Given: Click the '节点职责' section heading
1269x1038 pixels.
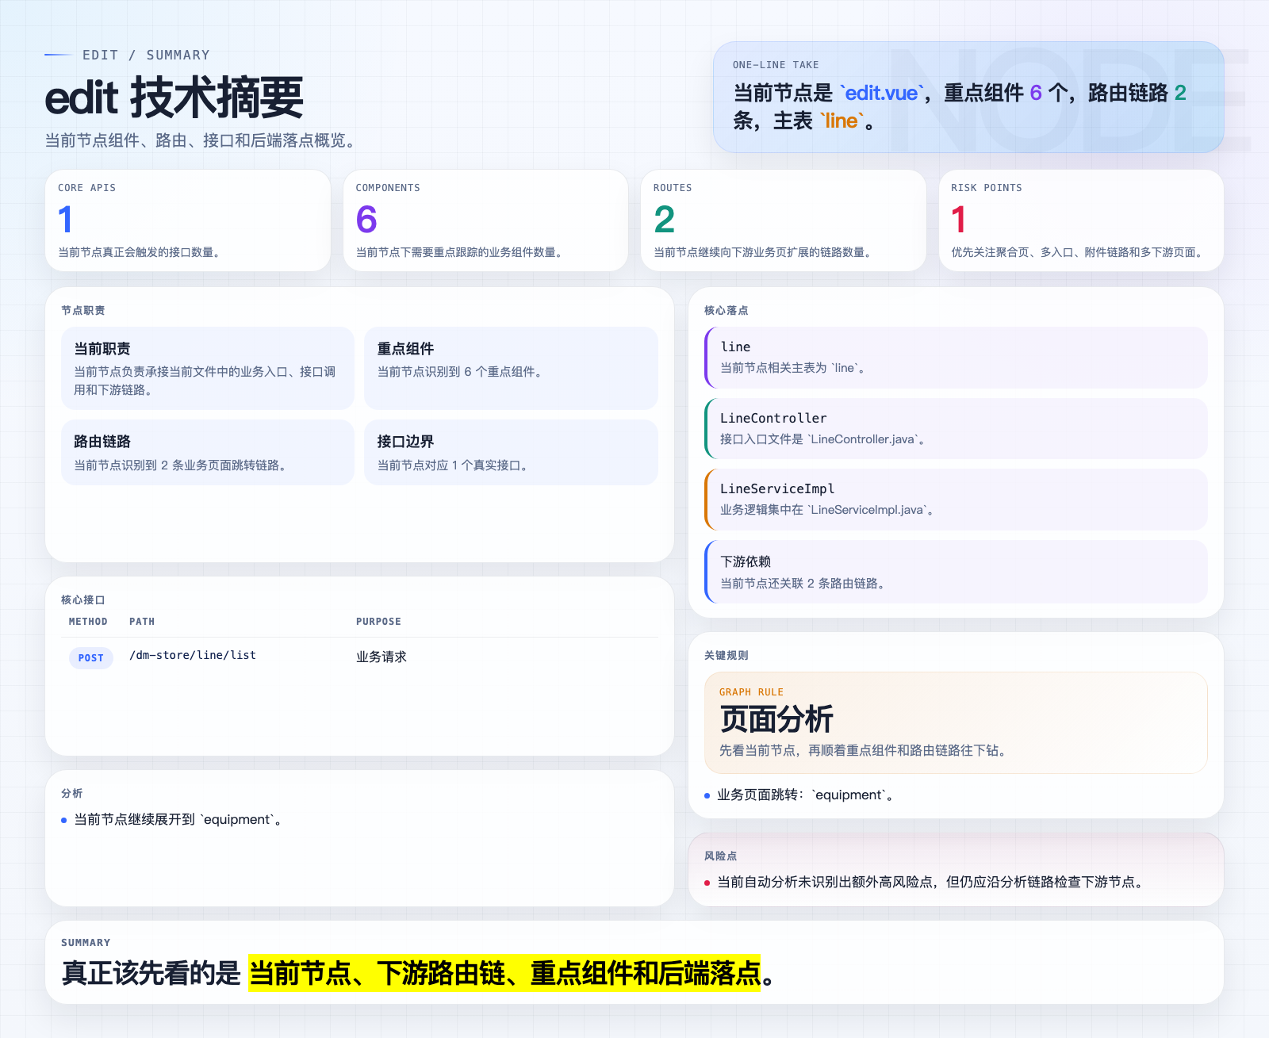Looking at the screenshot, I should point(83,310).
